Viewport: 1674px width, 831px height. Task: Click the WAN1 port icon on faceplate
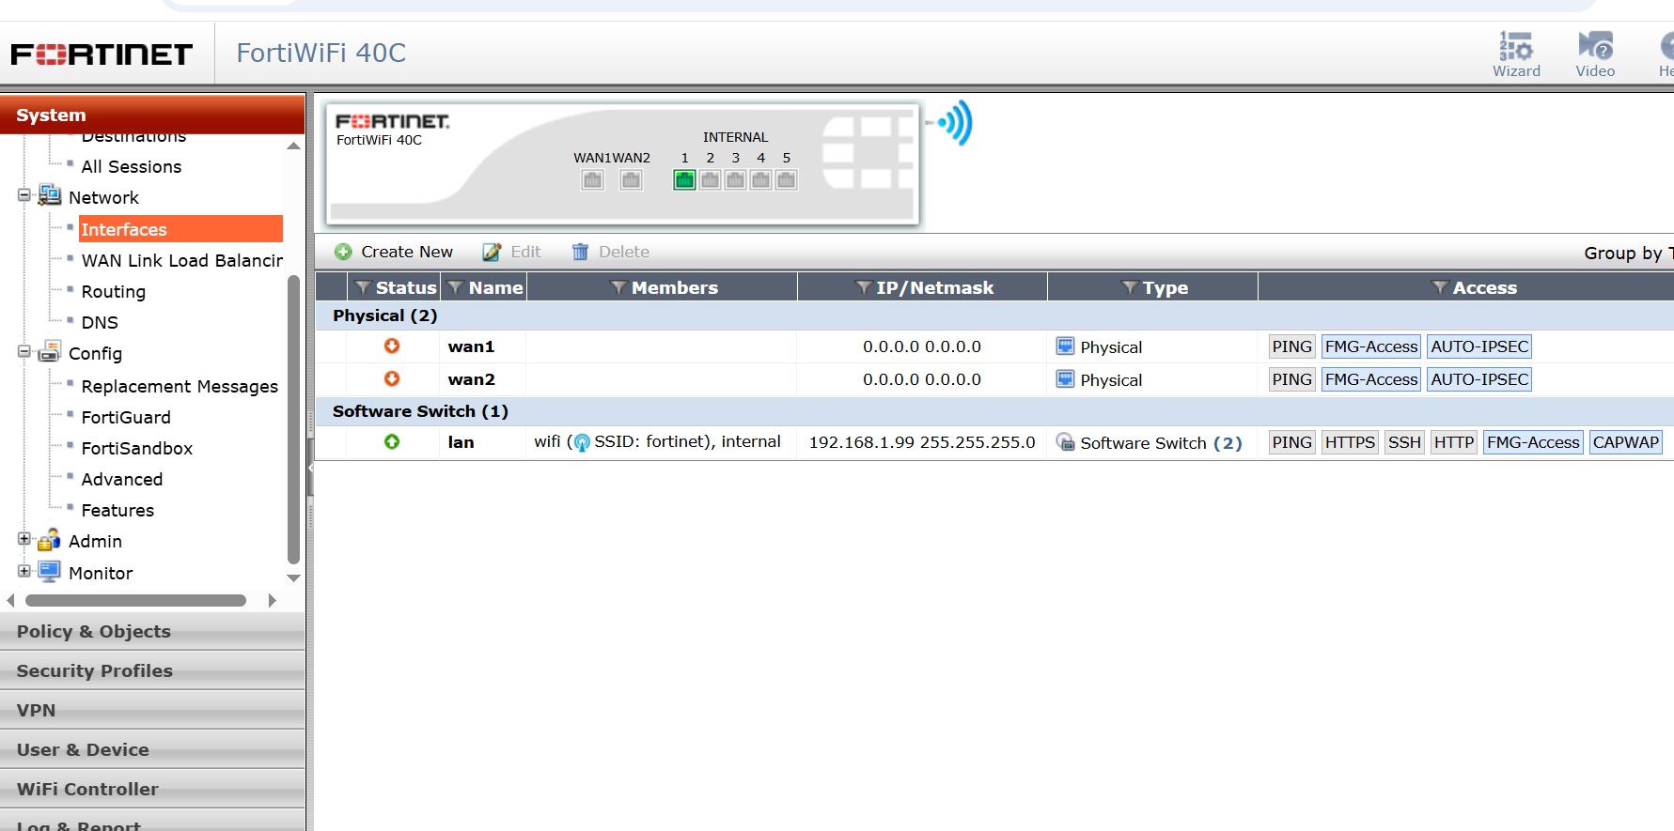tap(592, 179)
